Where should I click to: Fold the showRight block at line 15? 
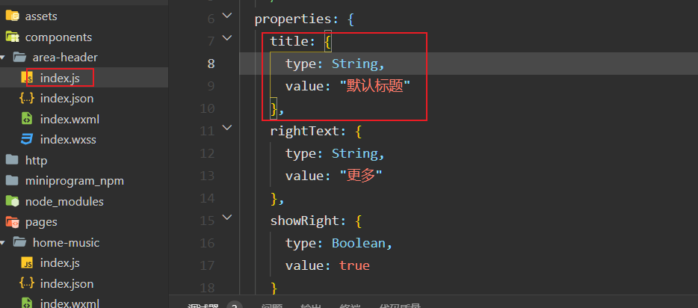(228, 219)
